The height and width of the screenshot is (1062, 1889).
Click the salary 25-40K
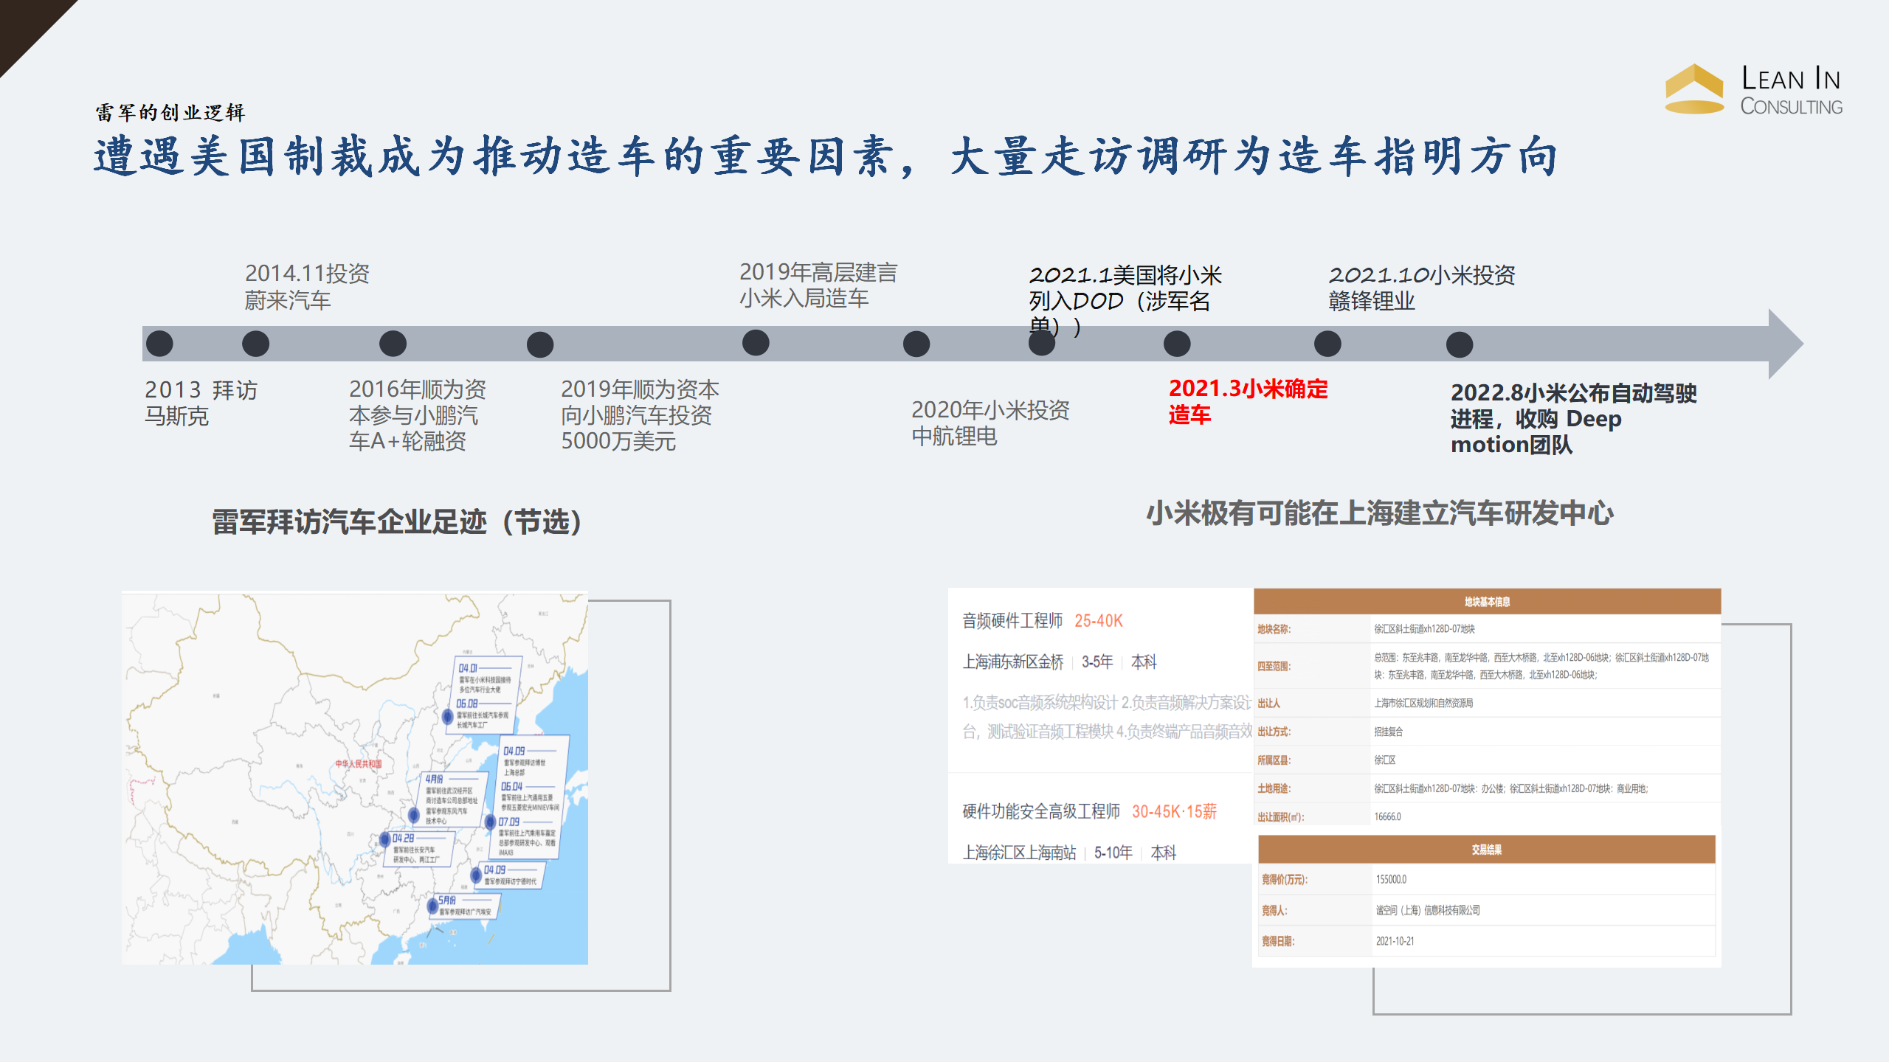1098,620
